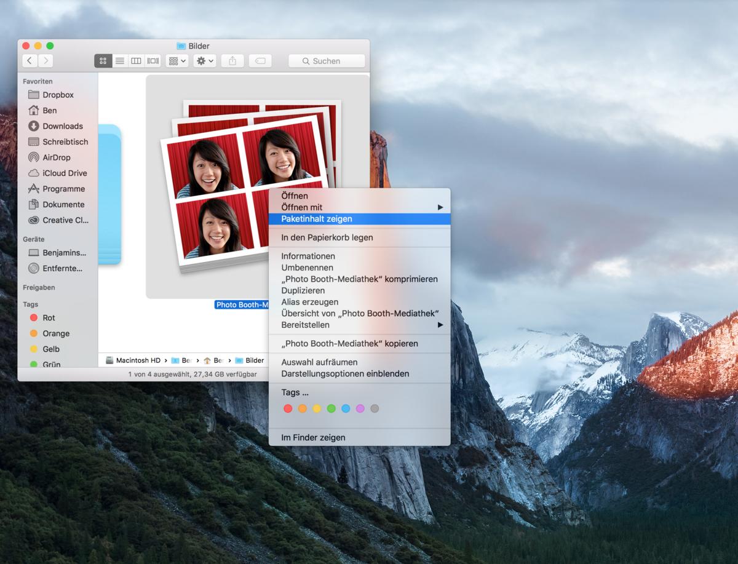Choose In den Papierkorb legen
738x564 pixels.
pos(360,237)
